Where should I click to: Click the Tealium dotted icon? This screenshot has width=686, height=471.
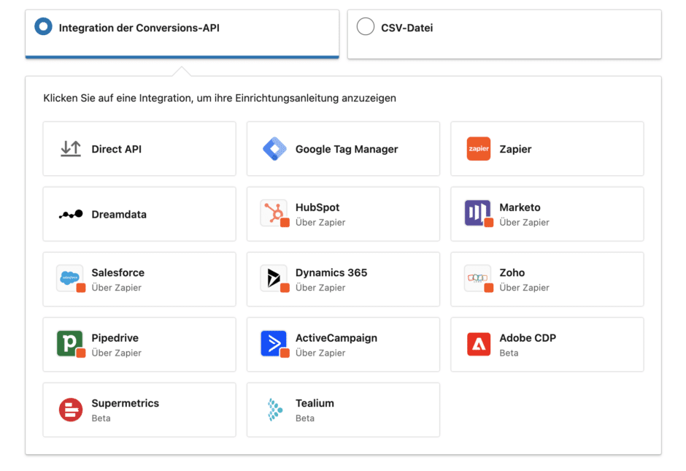click(274, 410)
